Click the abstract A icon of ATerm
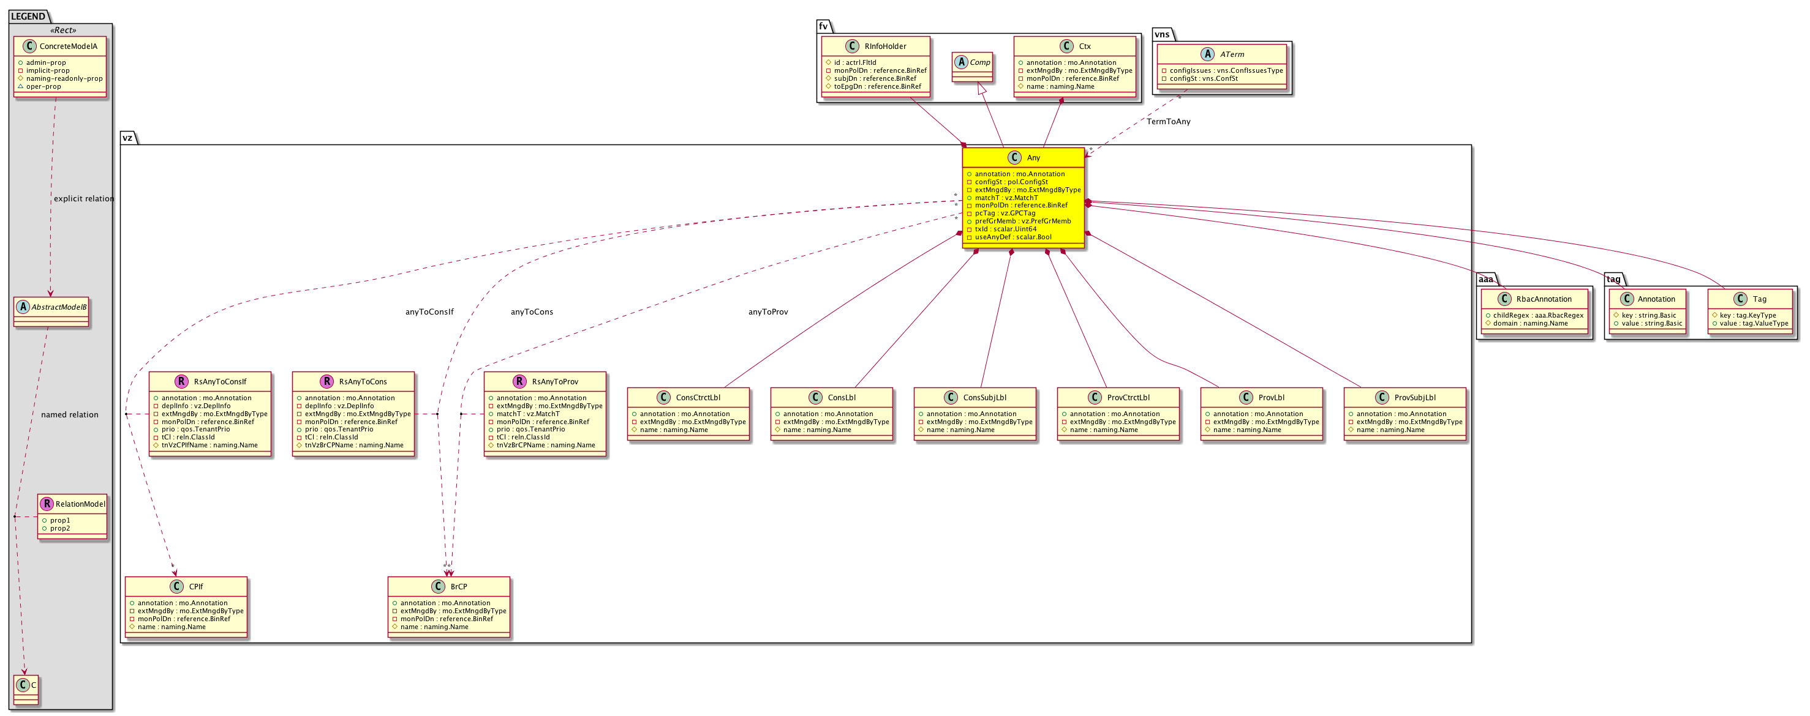The height and width of the screenshot is (716, 1810). [x=1207, y=54]
